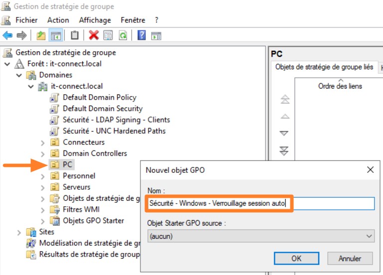Screen dimensions: 383x275
Task: Select the Objets de stratégie de groupe liés tab
Action: coord(324,67)
